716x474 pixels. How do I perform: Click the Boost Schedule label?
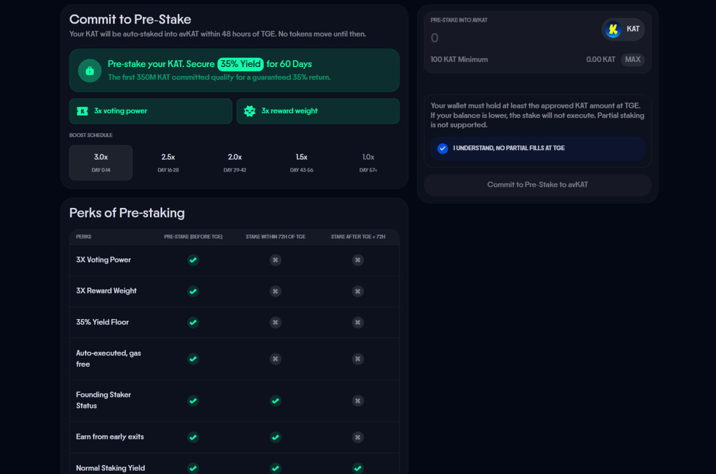(x=91, y=135)
